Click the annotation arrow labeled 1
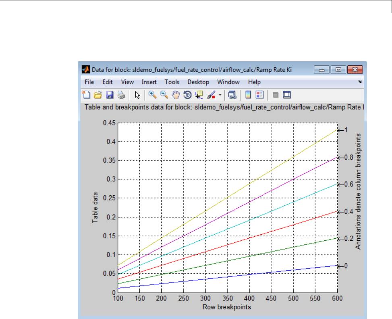The image size is (392, 319). 342,130
